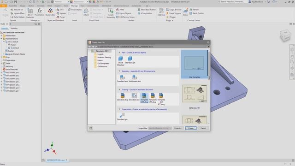Open the Manage ribbon tab

74,6
